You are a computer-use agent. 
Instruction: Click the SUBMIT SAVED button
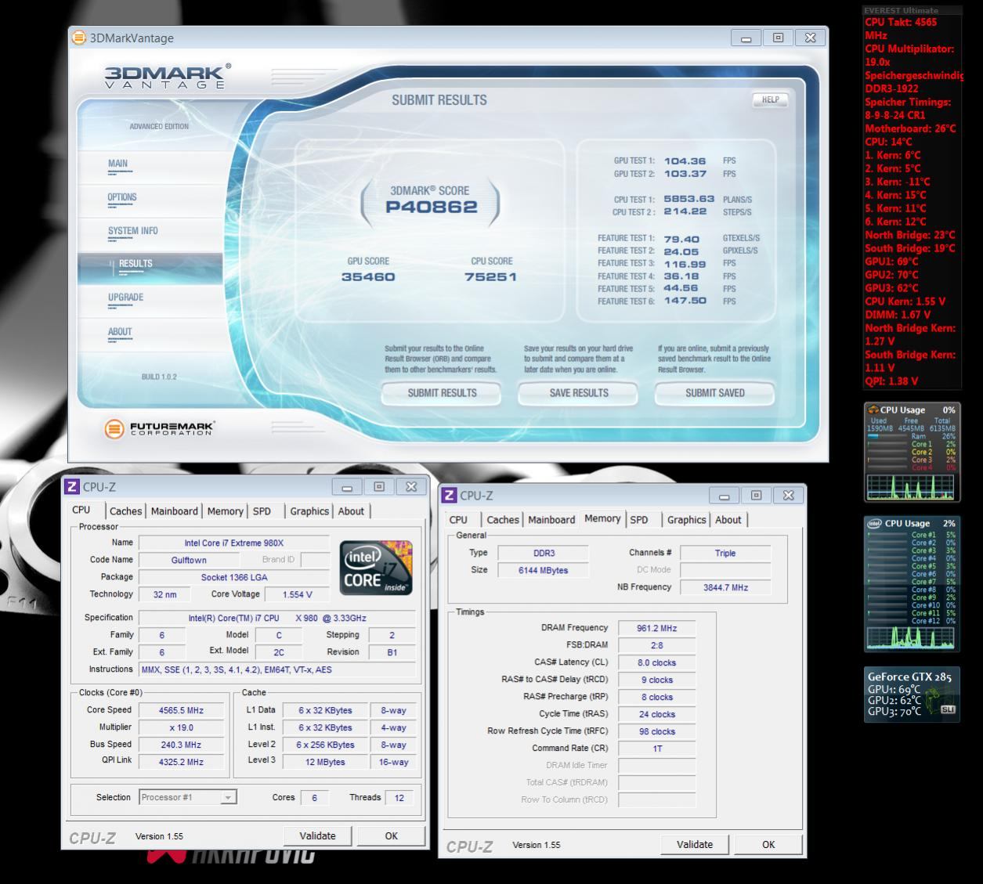[715, 393]
